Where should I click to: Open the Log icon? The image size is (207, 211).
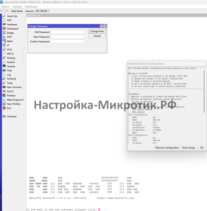coord(4,75)
